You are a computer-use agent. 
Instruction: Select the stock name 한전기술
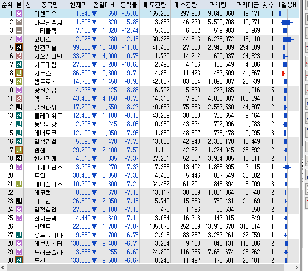click(x=45, y=48)
